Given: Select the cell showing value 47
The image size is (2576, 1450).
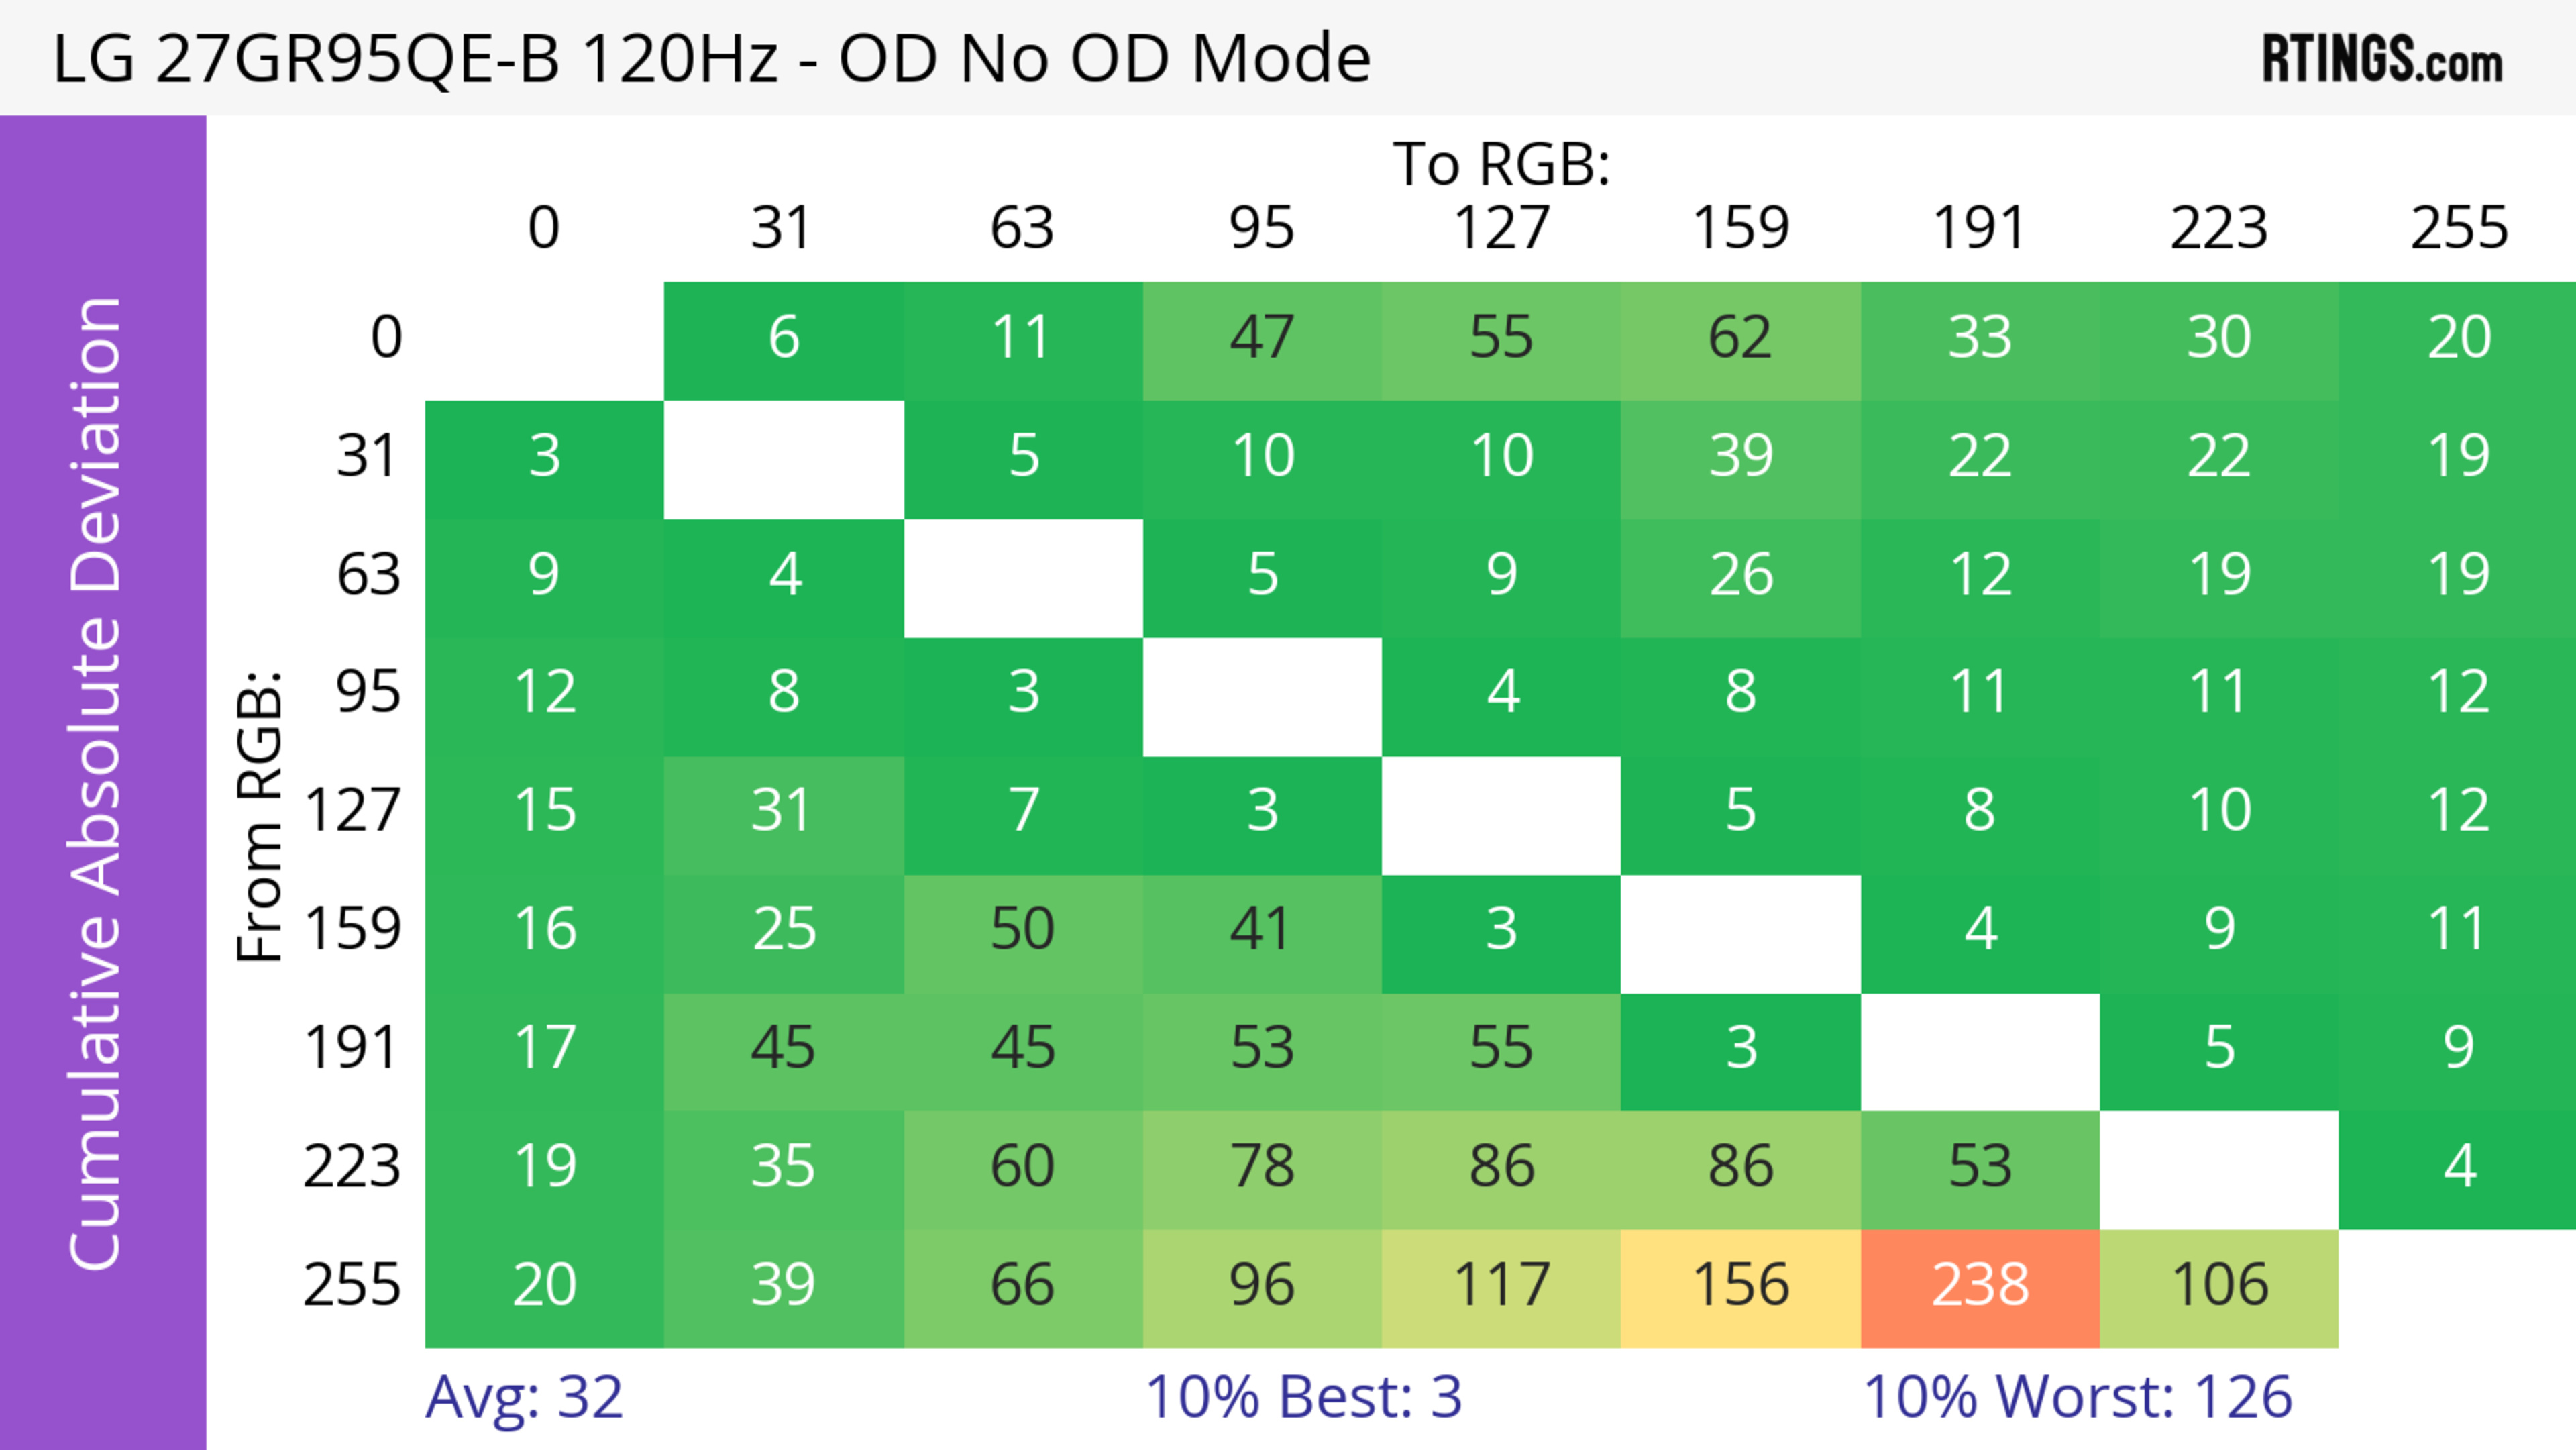Looking at the screenshot, I should click(x=1262, y=339).
